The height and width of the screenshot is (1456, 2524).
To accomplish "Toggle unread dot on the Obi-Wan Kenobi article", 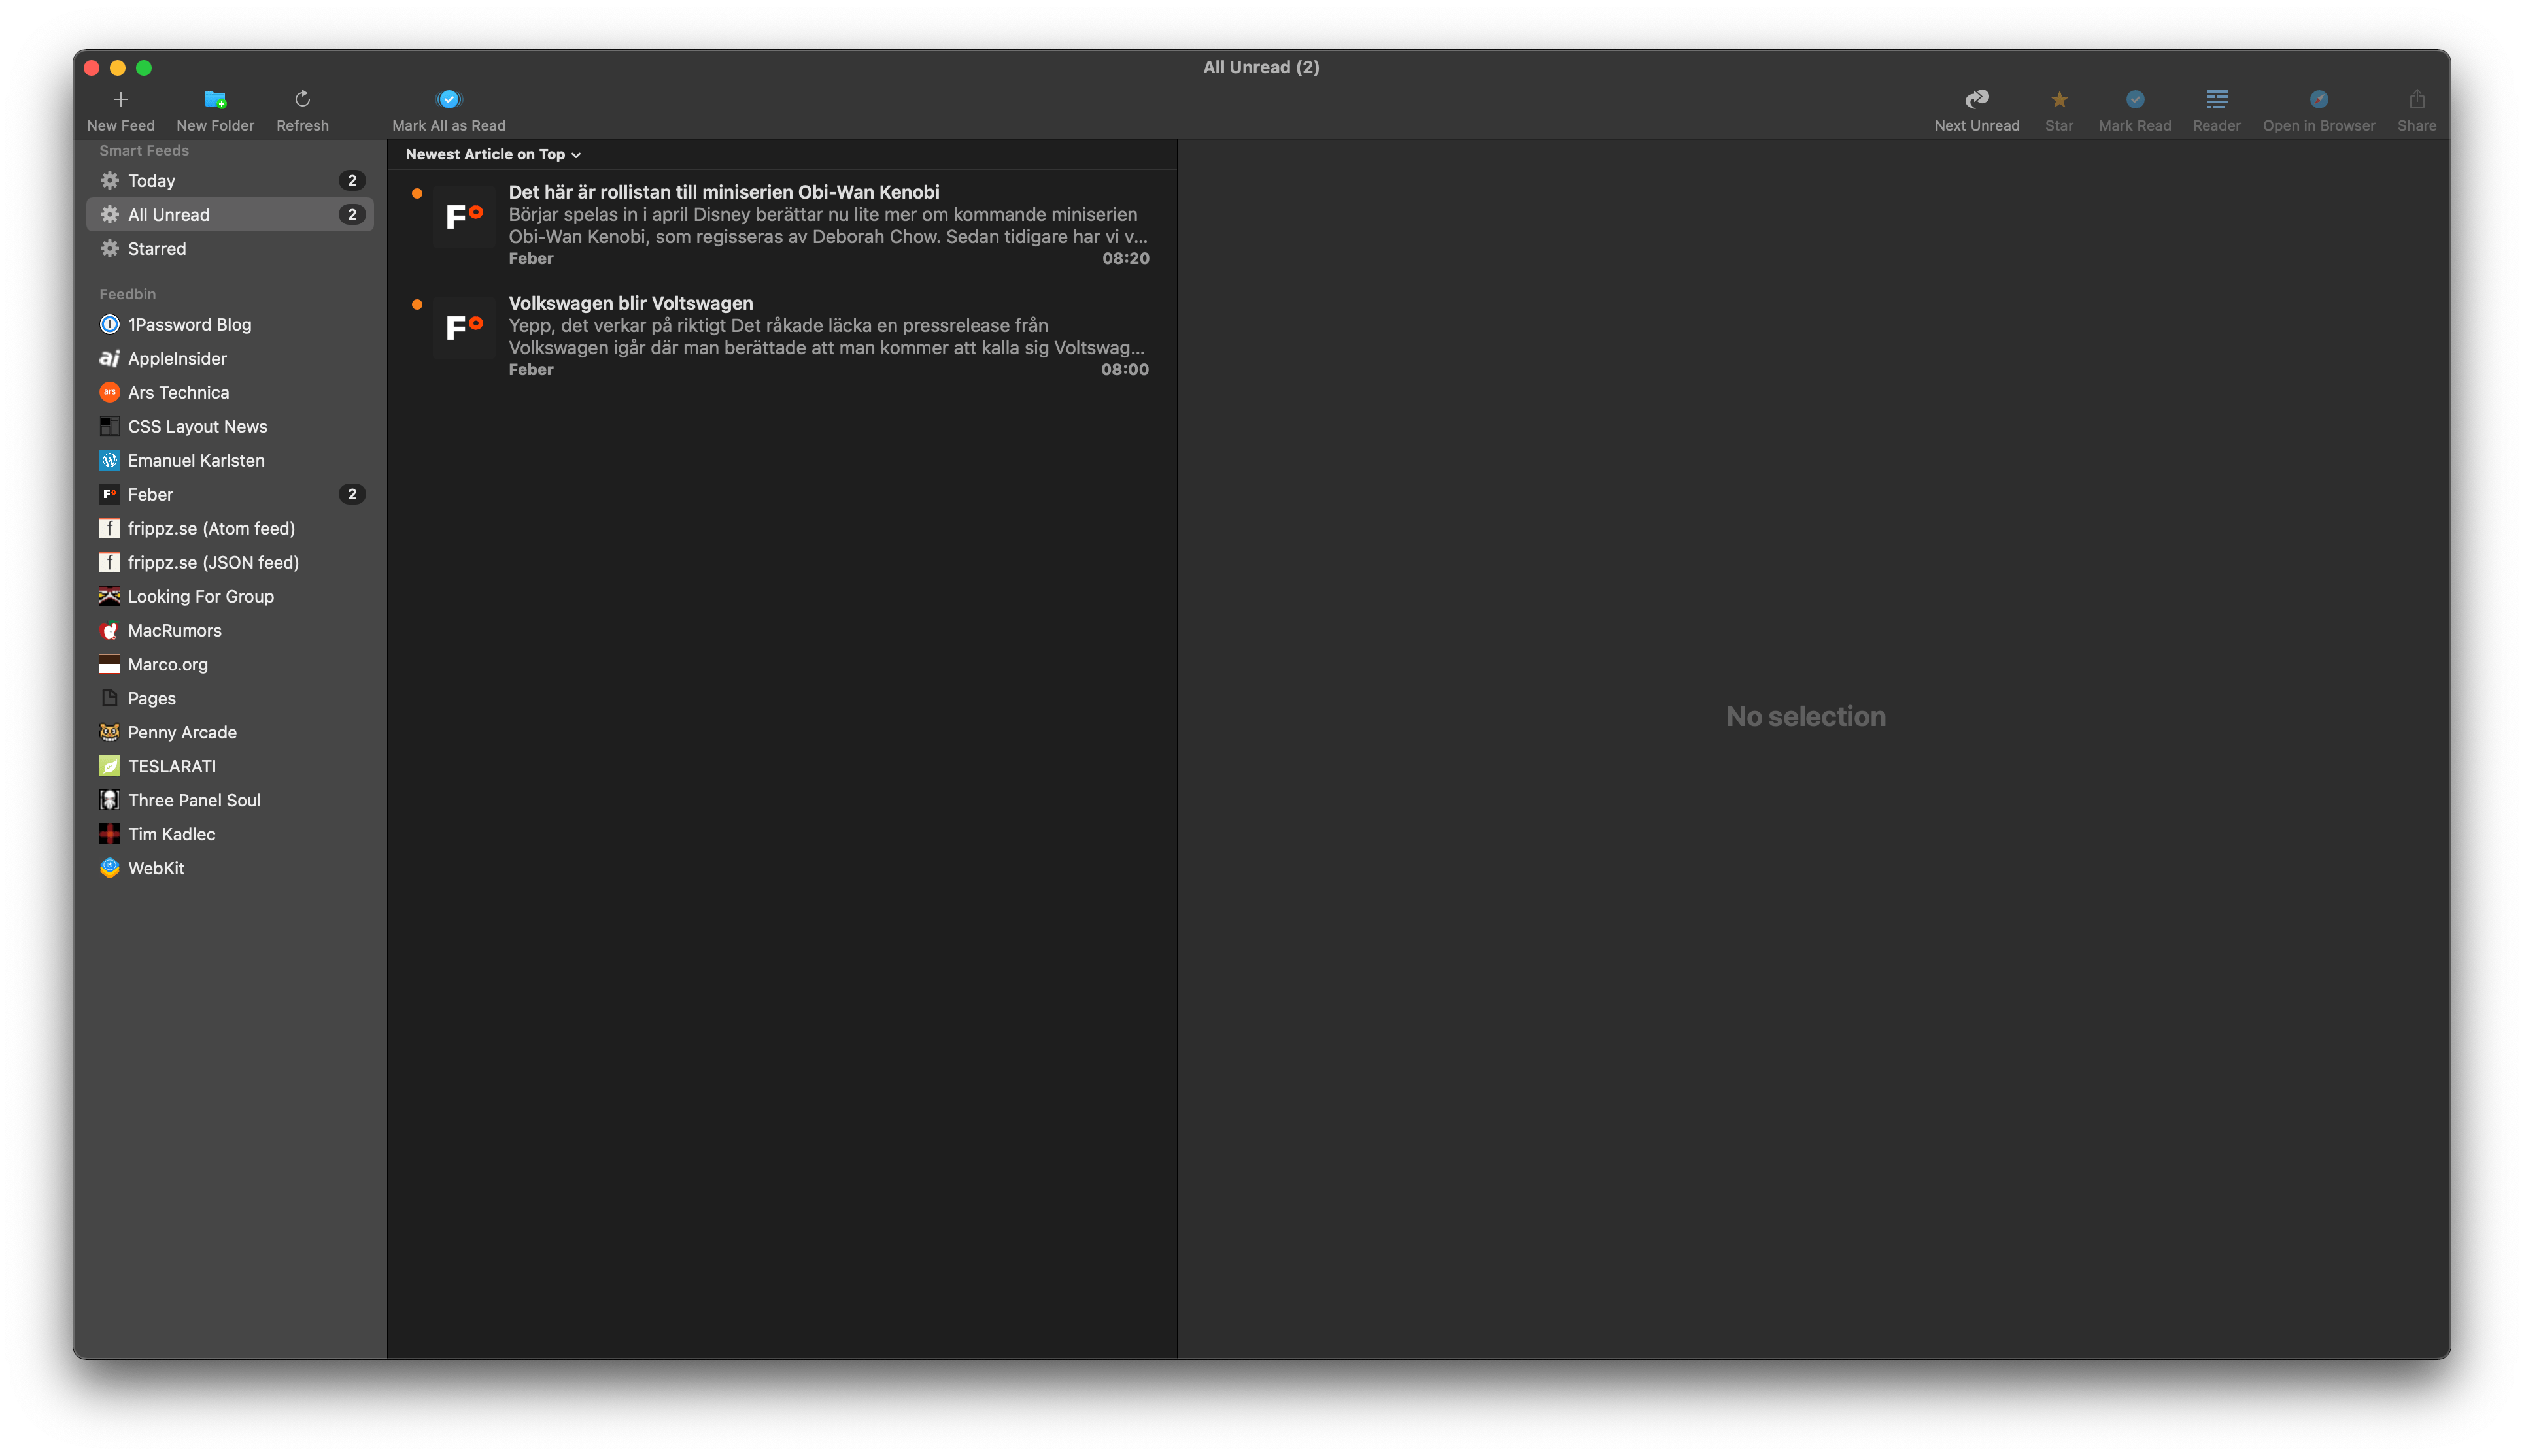I will 417,194.
